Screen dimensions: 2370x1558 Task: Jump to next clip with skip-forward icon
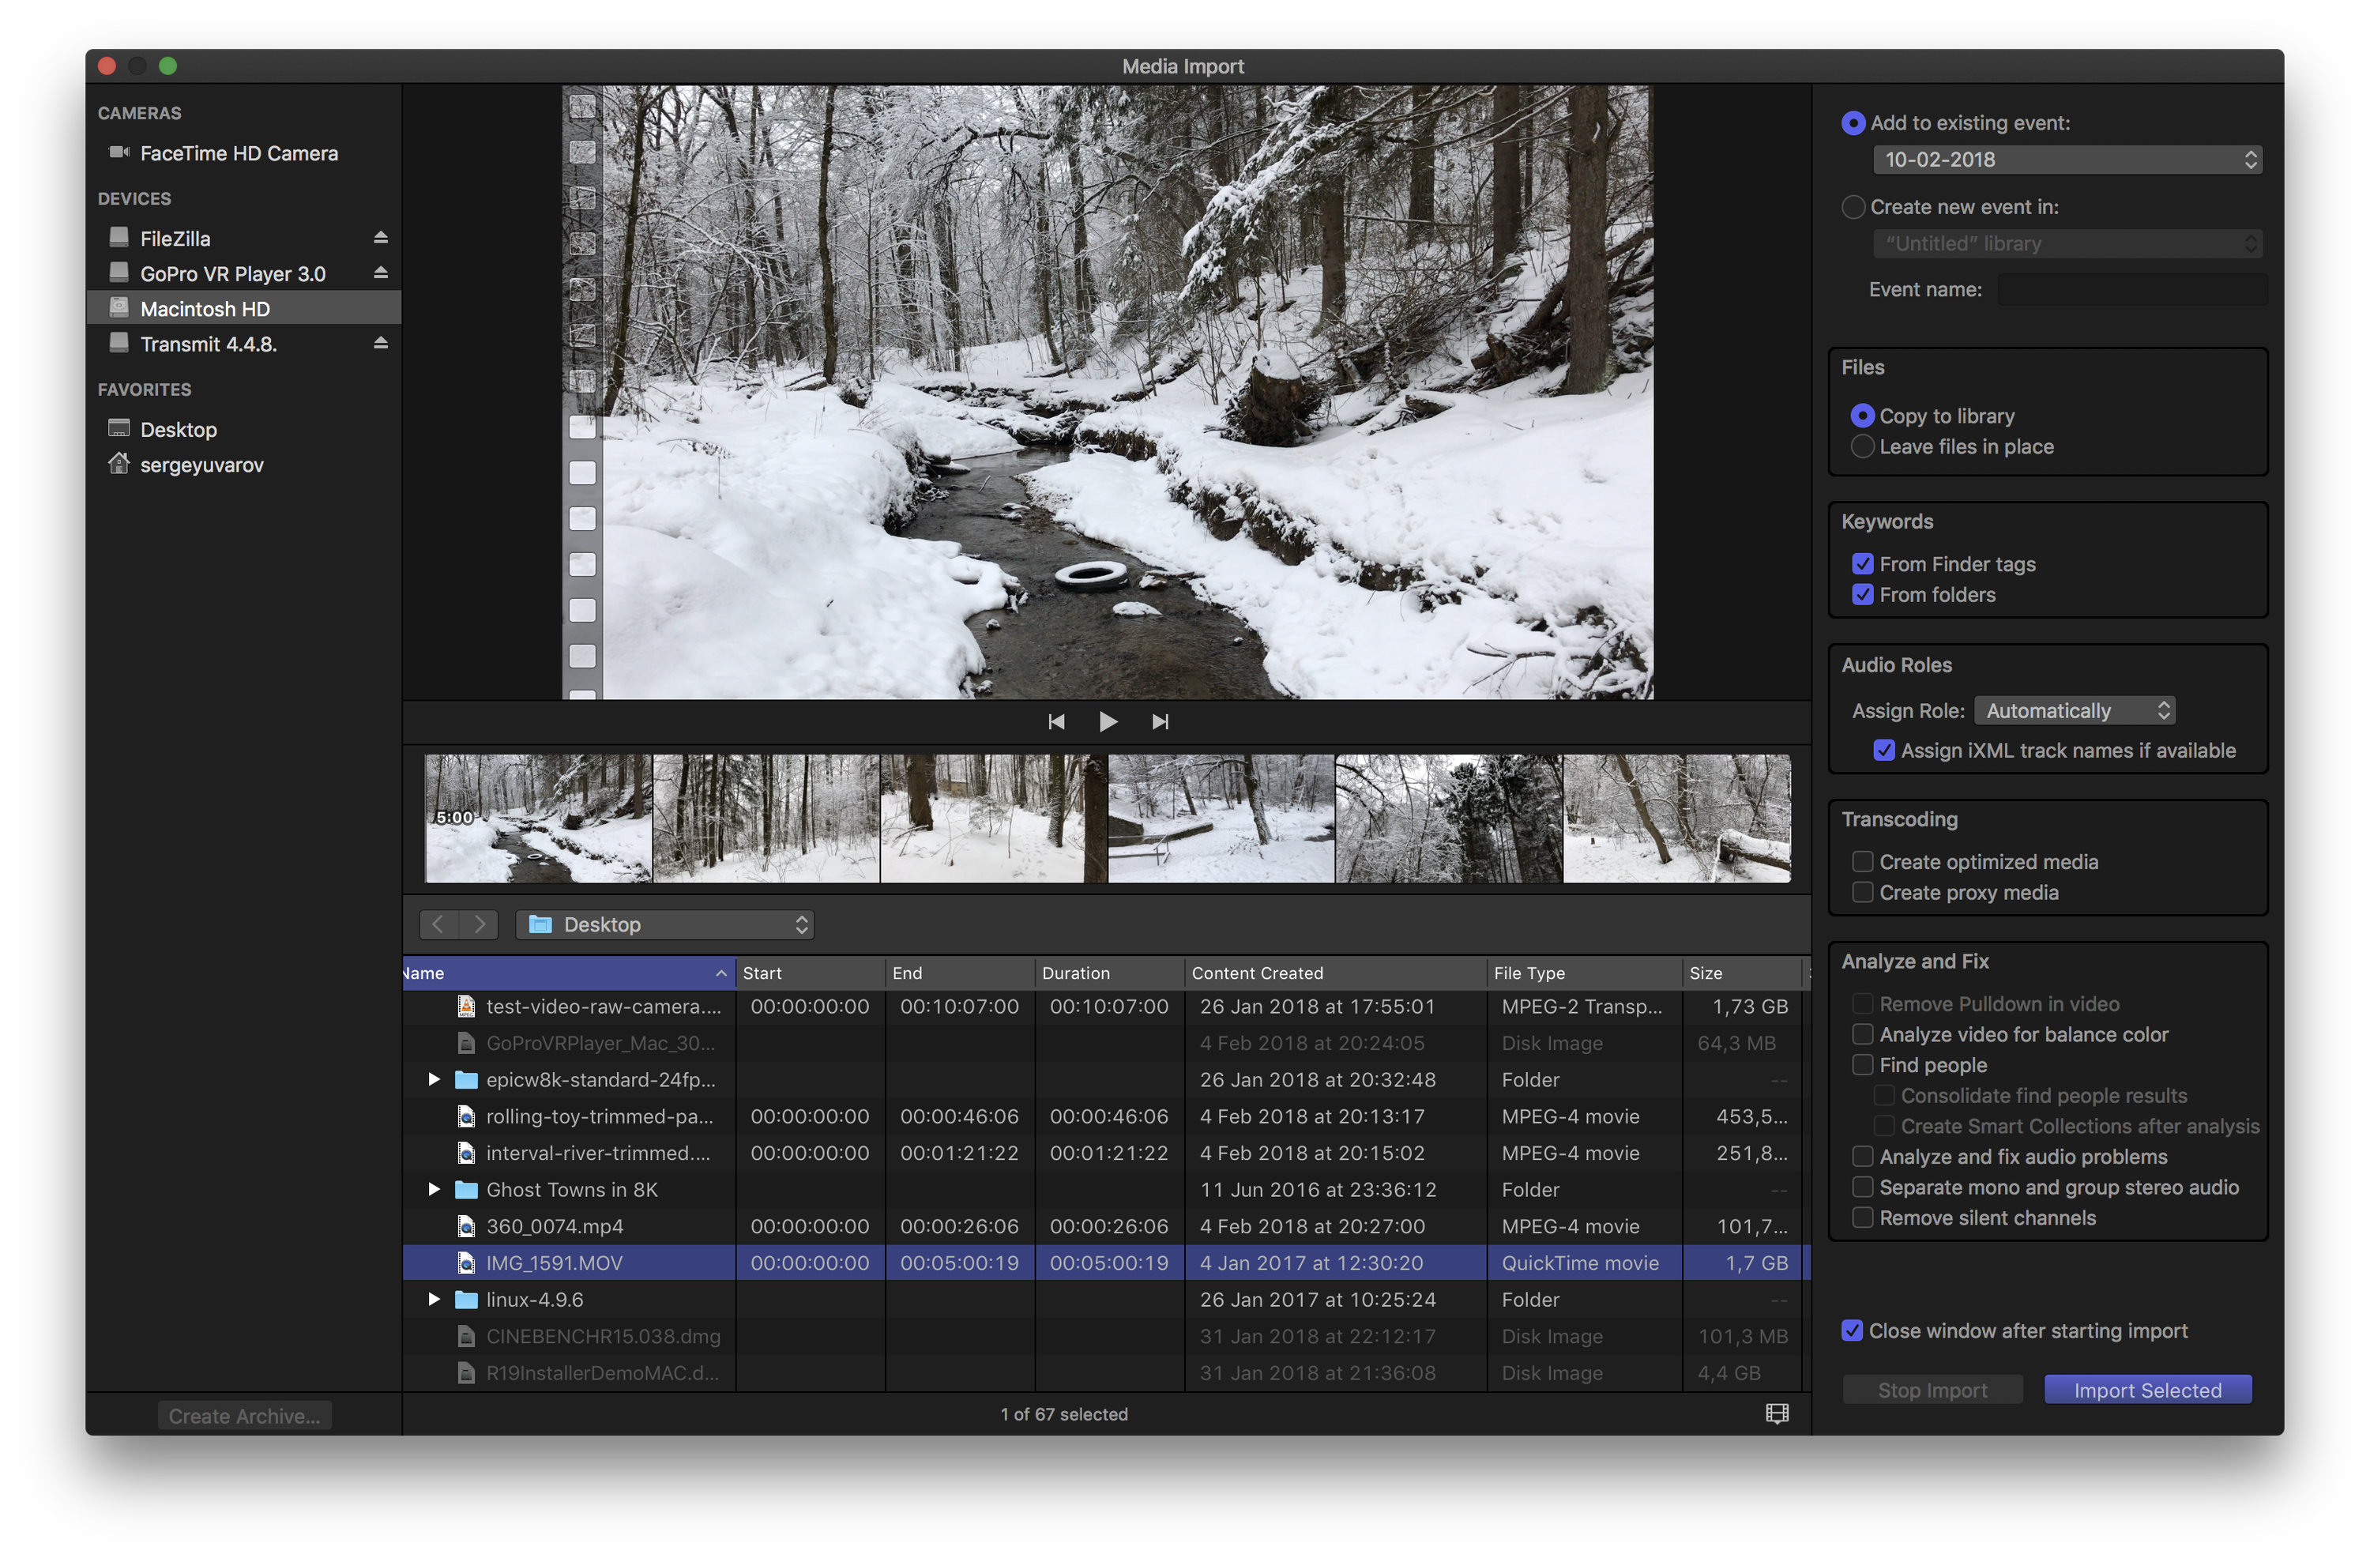[x=1160, y=721]
